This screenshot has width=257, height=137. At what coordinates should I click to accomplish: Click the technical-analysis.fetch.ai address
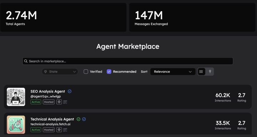50,124
